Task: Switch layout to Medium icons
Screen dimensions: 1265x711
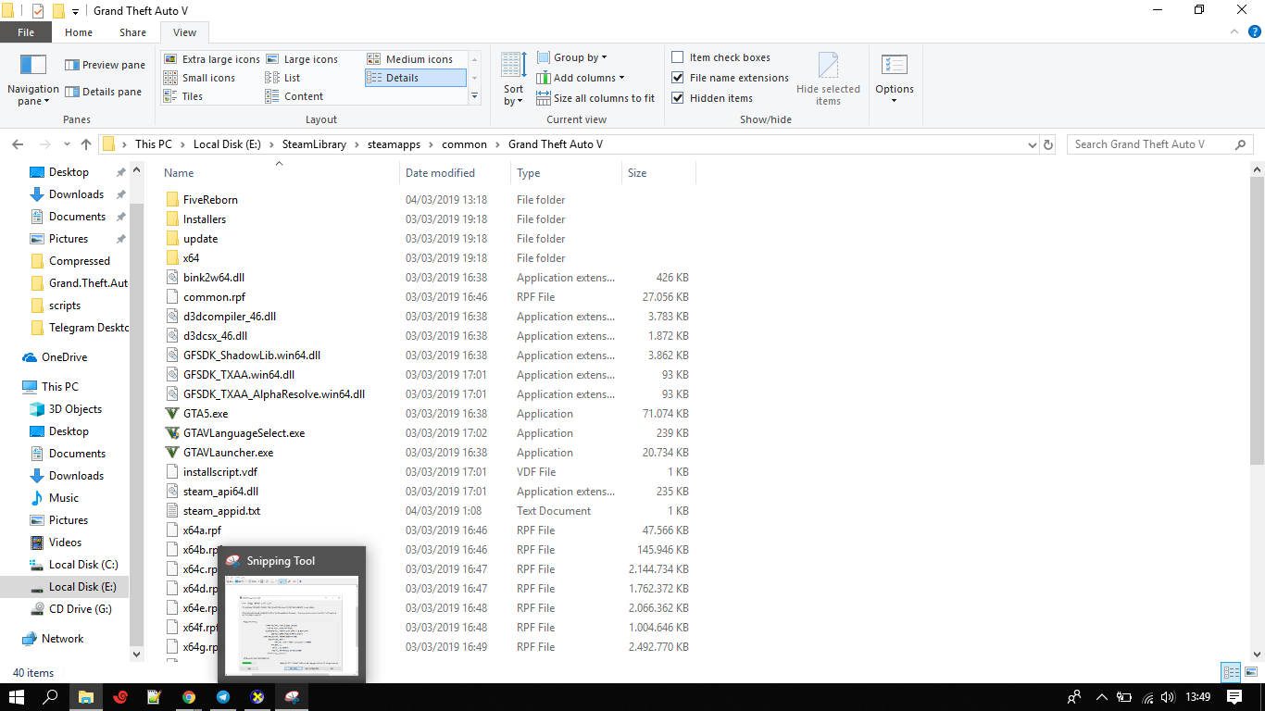Action: click(x=410, y=59)
